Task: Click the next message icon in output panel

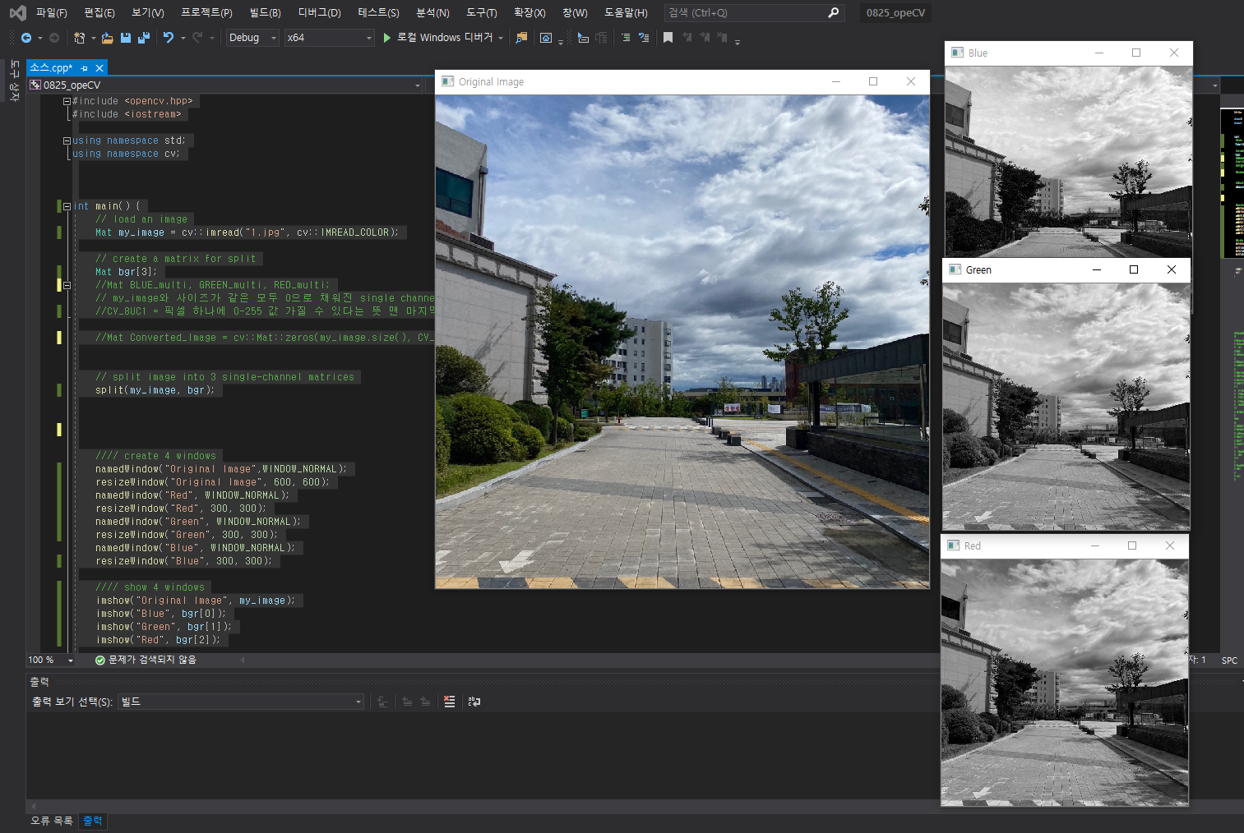Action: [425, 702]
